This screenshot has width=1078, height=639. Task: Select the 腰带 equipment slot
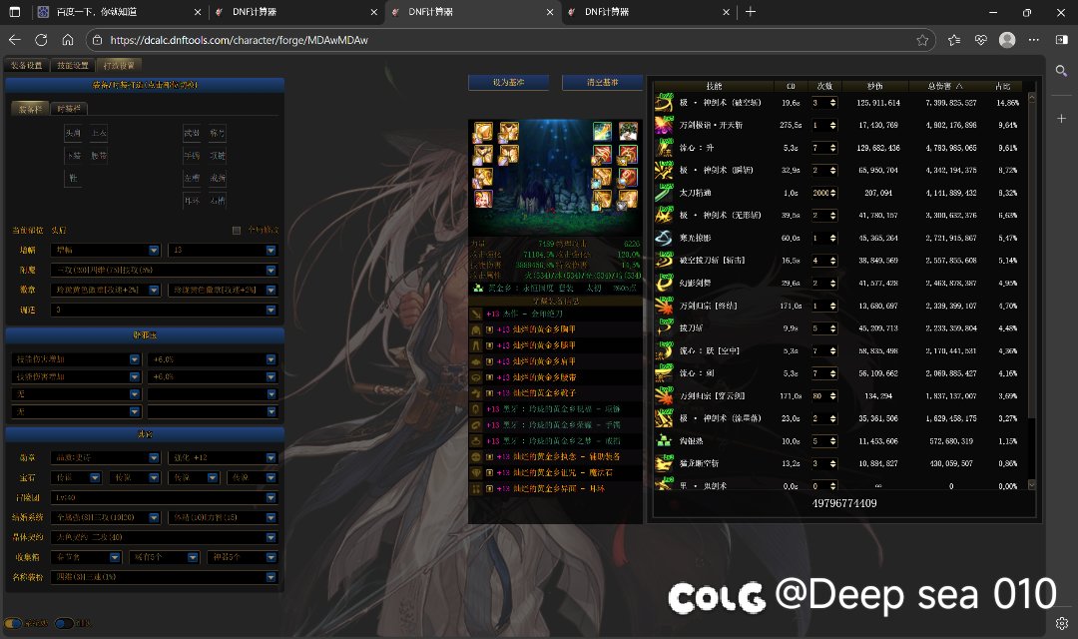click(99, 156)
